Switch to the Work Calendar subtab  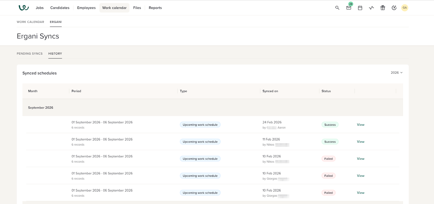(30, 22)
